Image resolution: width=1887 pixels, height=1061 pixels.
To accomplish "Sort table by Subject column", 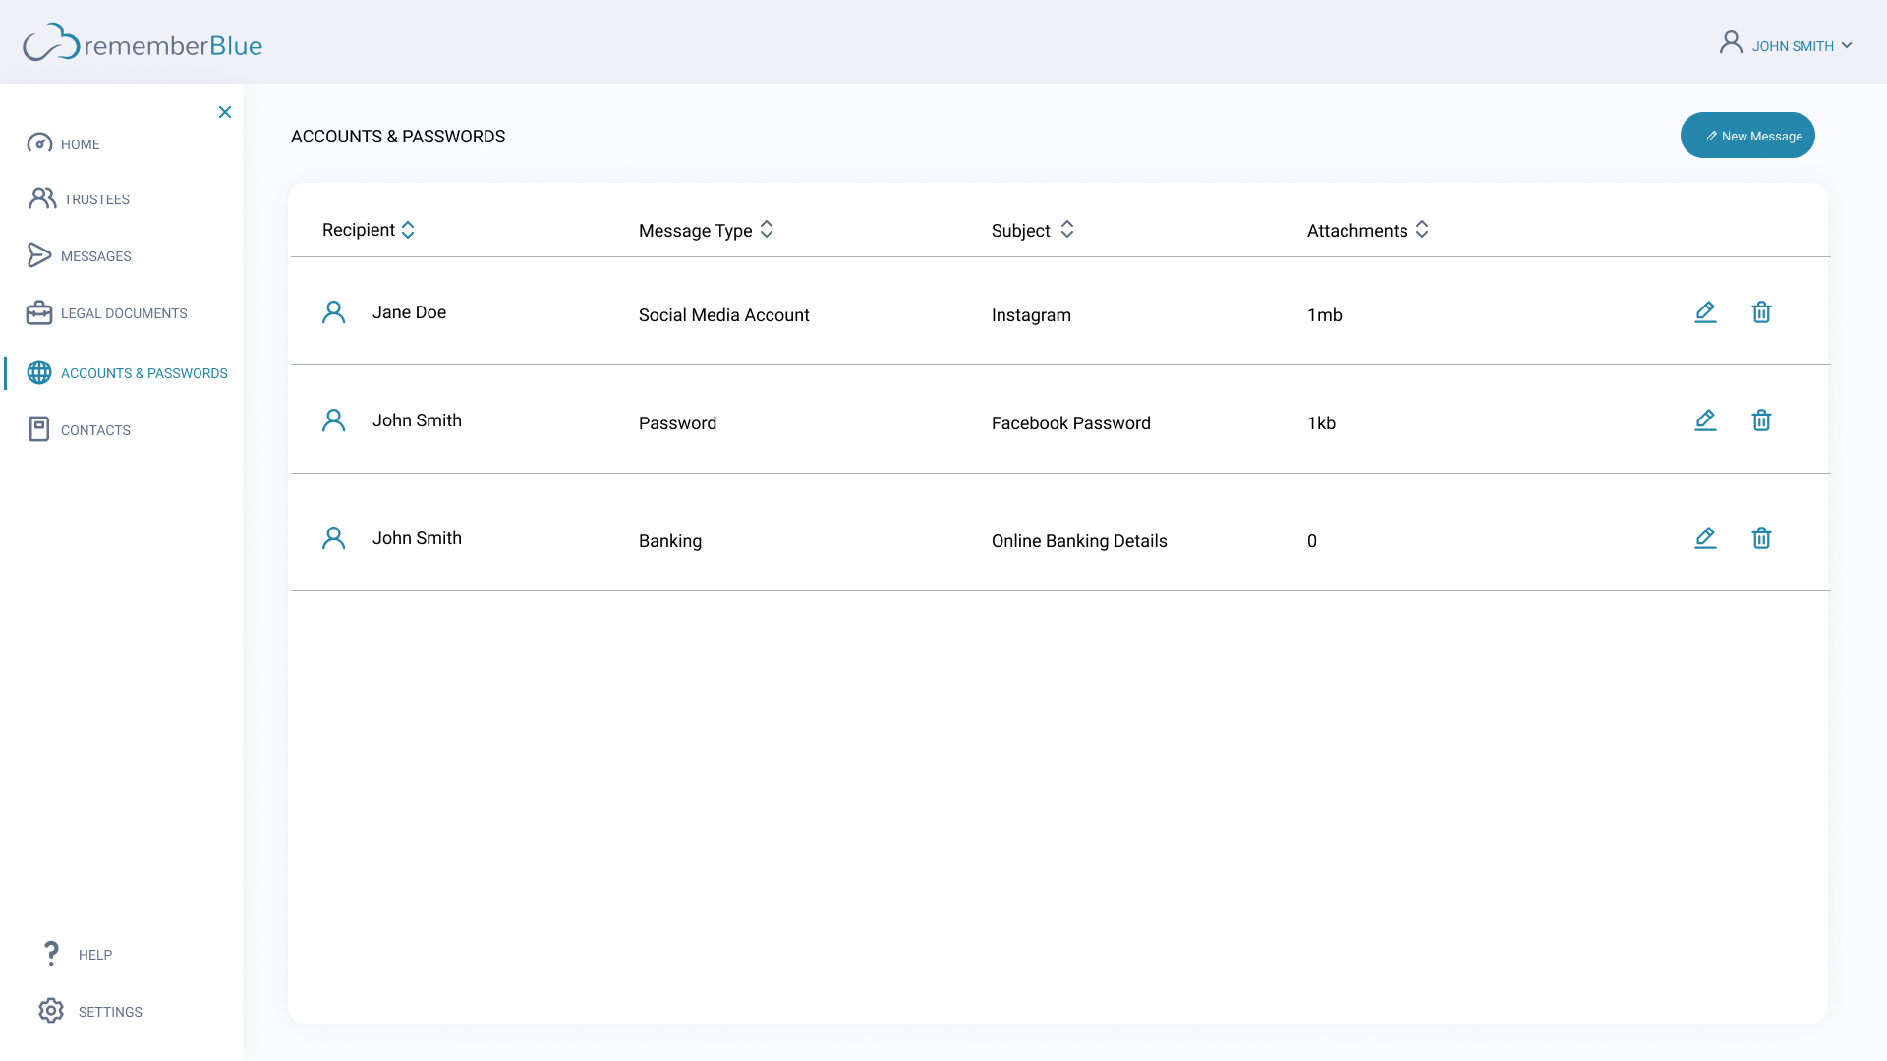I will [x=1066, y=230].
